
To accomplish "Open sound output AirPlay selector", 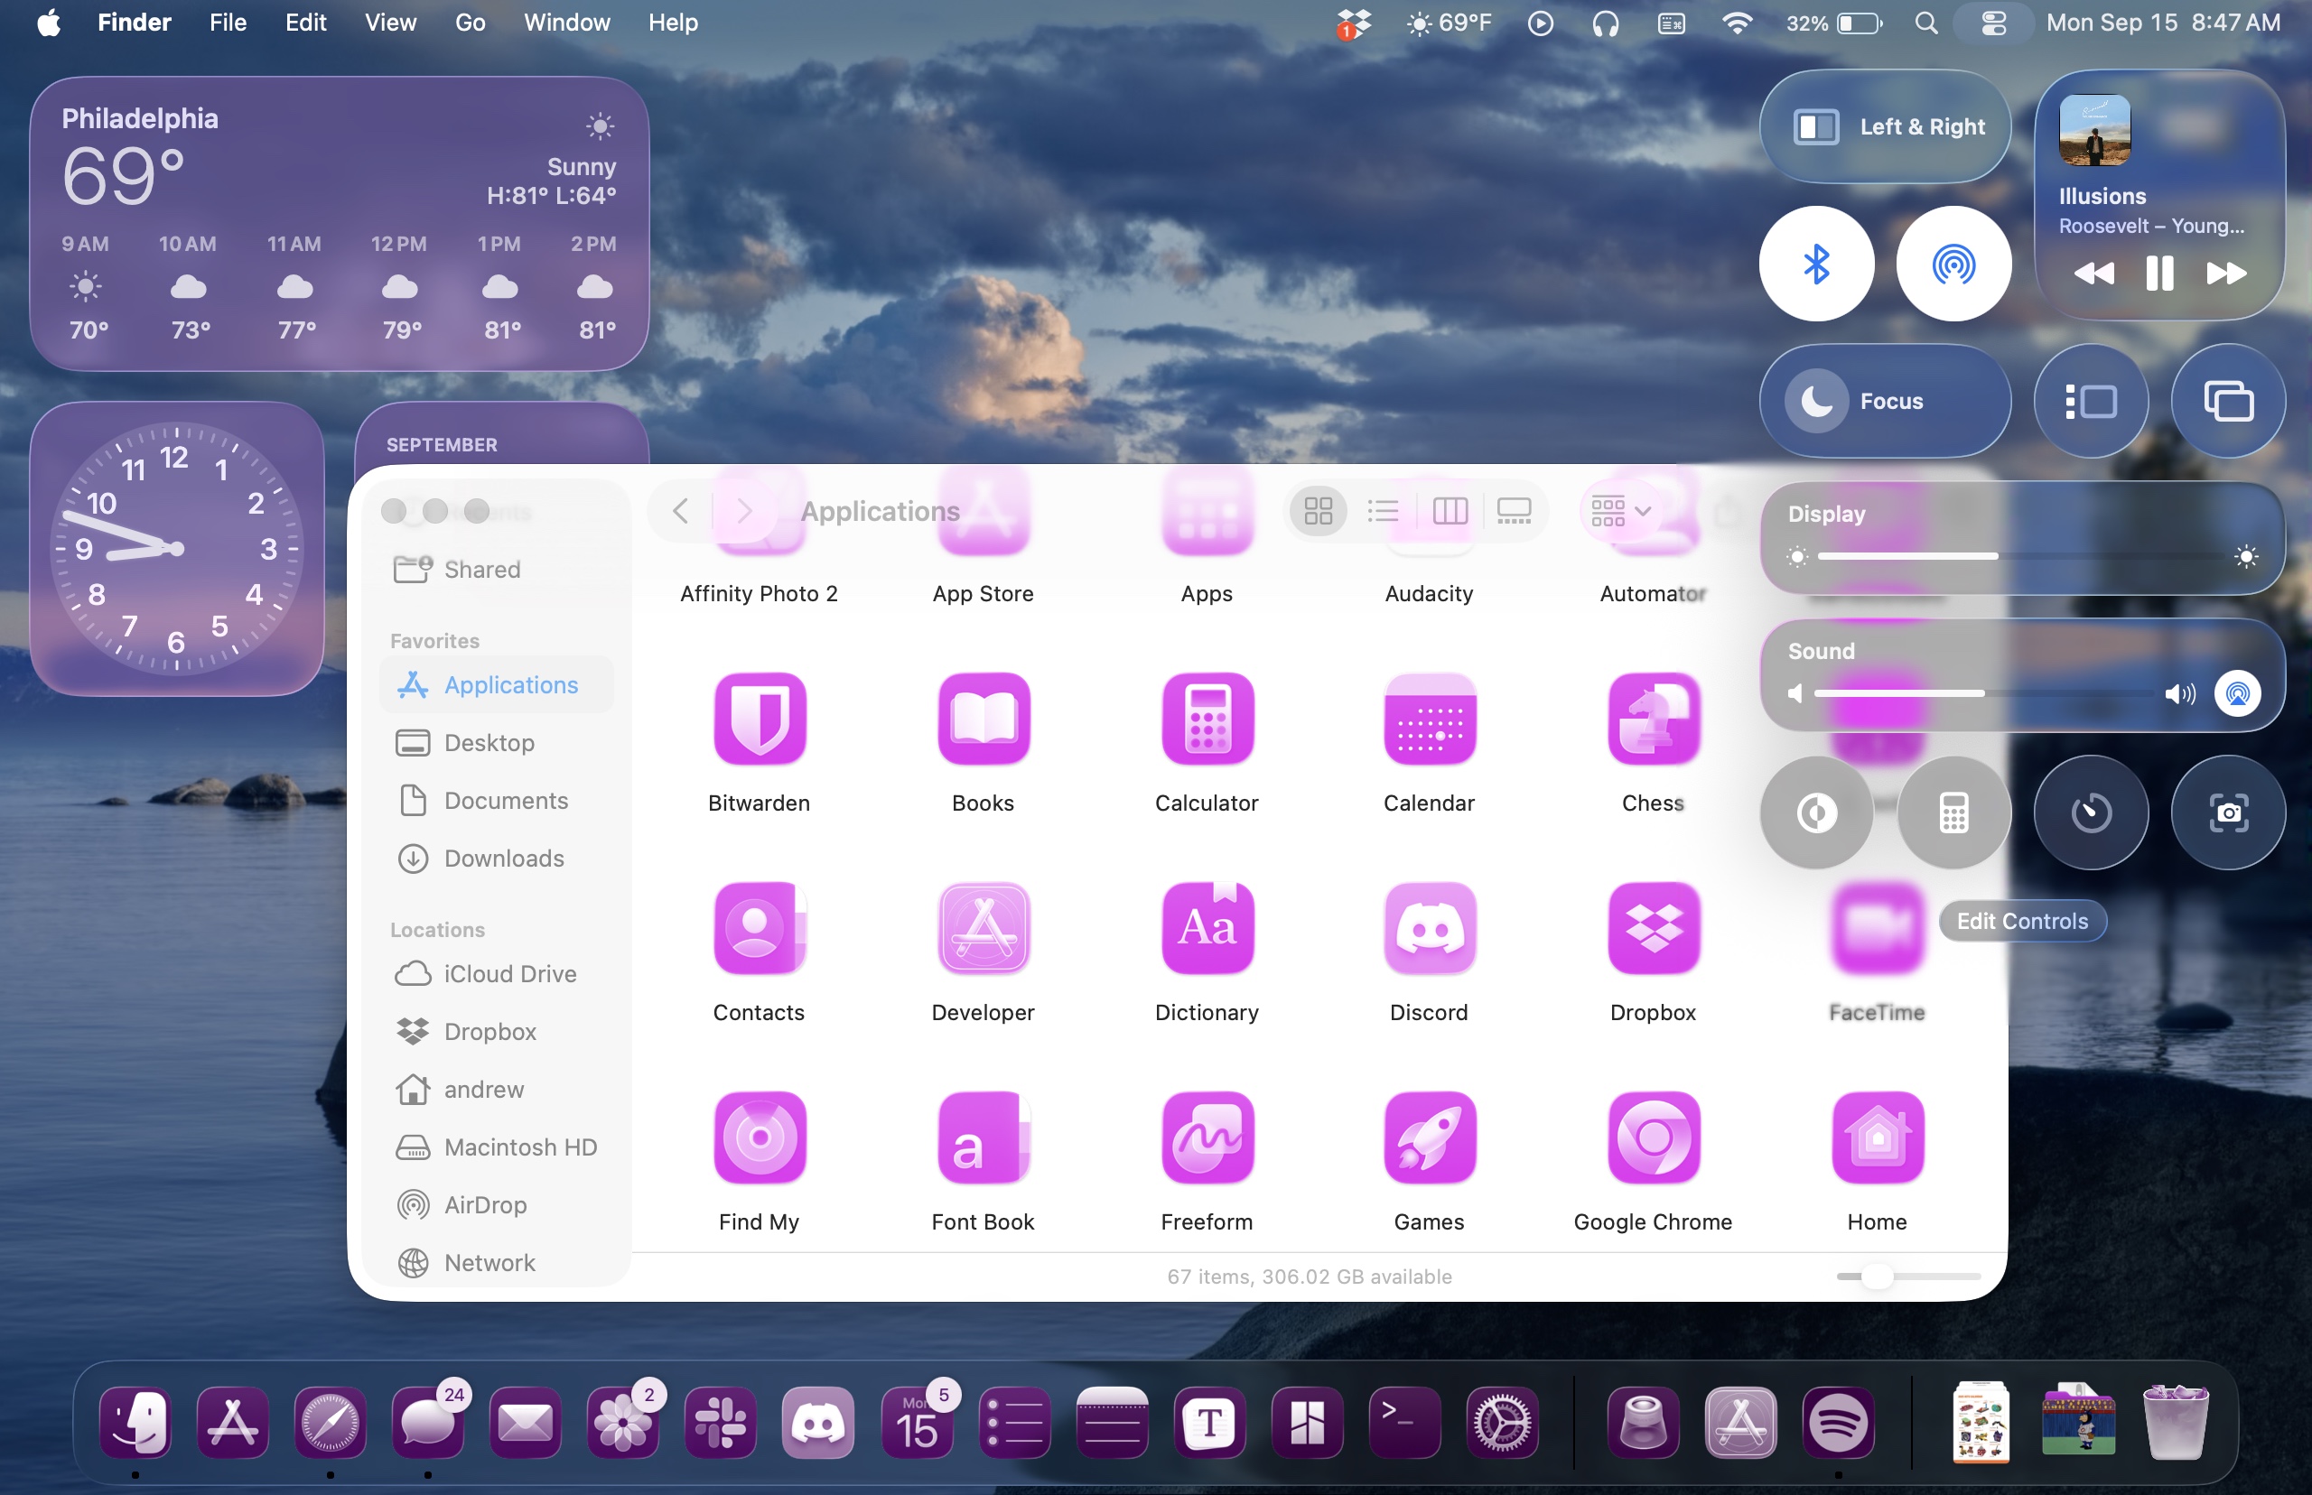I will click(x=2237, y=693).
